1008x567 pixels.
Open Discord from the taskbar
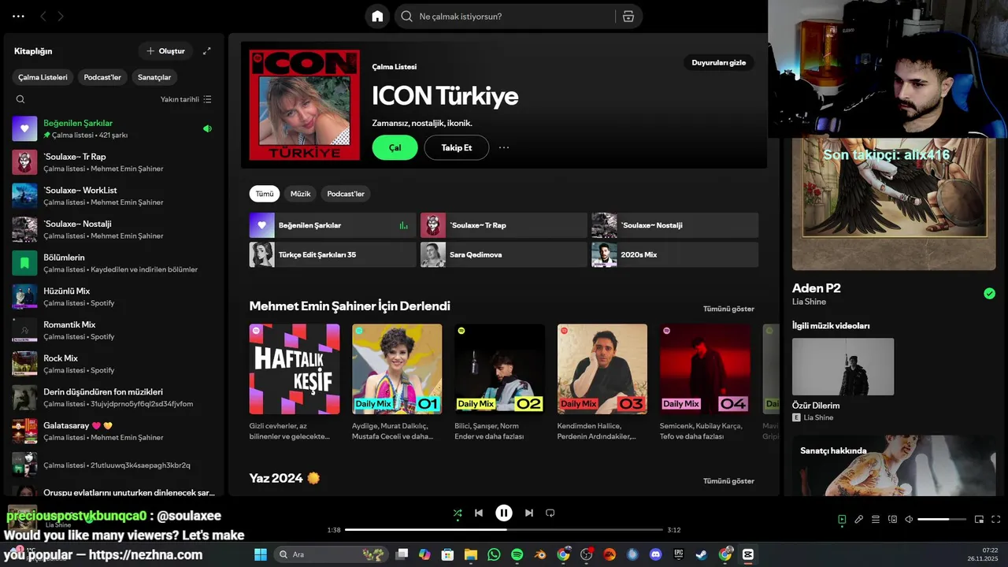coord(656,554)
